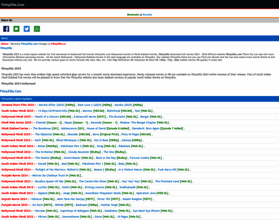This screenshot has width=279, height=220.
Task: Open Operation Java movie link
Action: 146,193
